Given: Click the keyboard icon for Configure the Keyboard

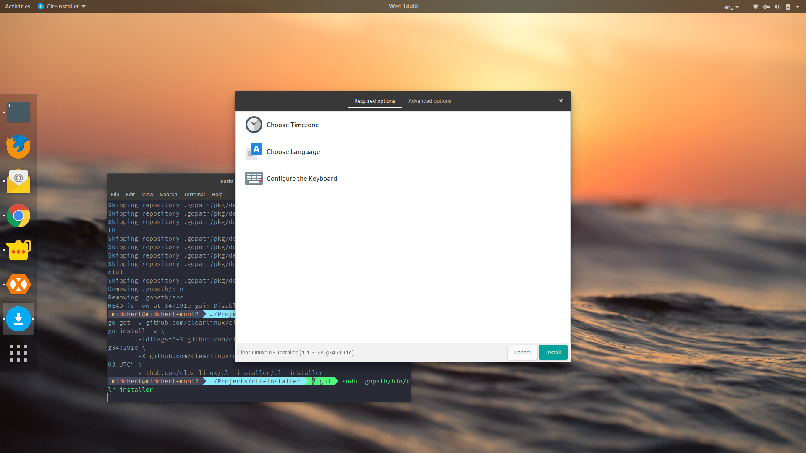Looking at the screenshot, I should (254, 178).
